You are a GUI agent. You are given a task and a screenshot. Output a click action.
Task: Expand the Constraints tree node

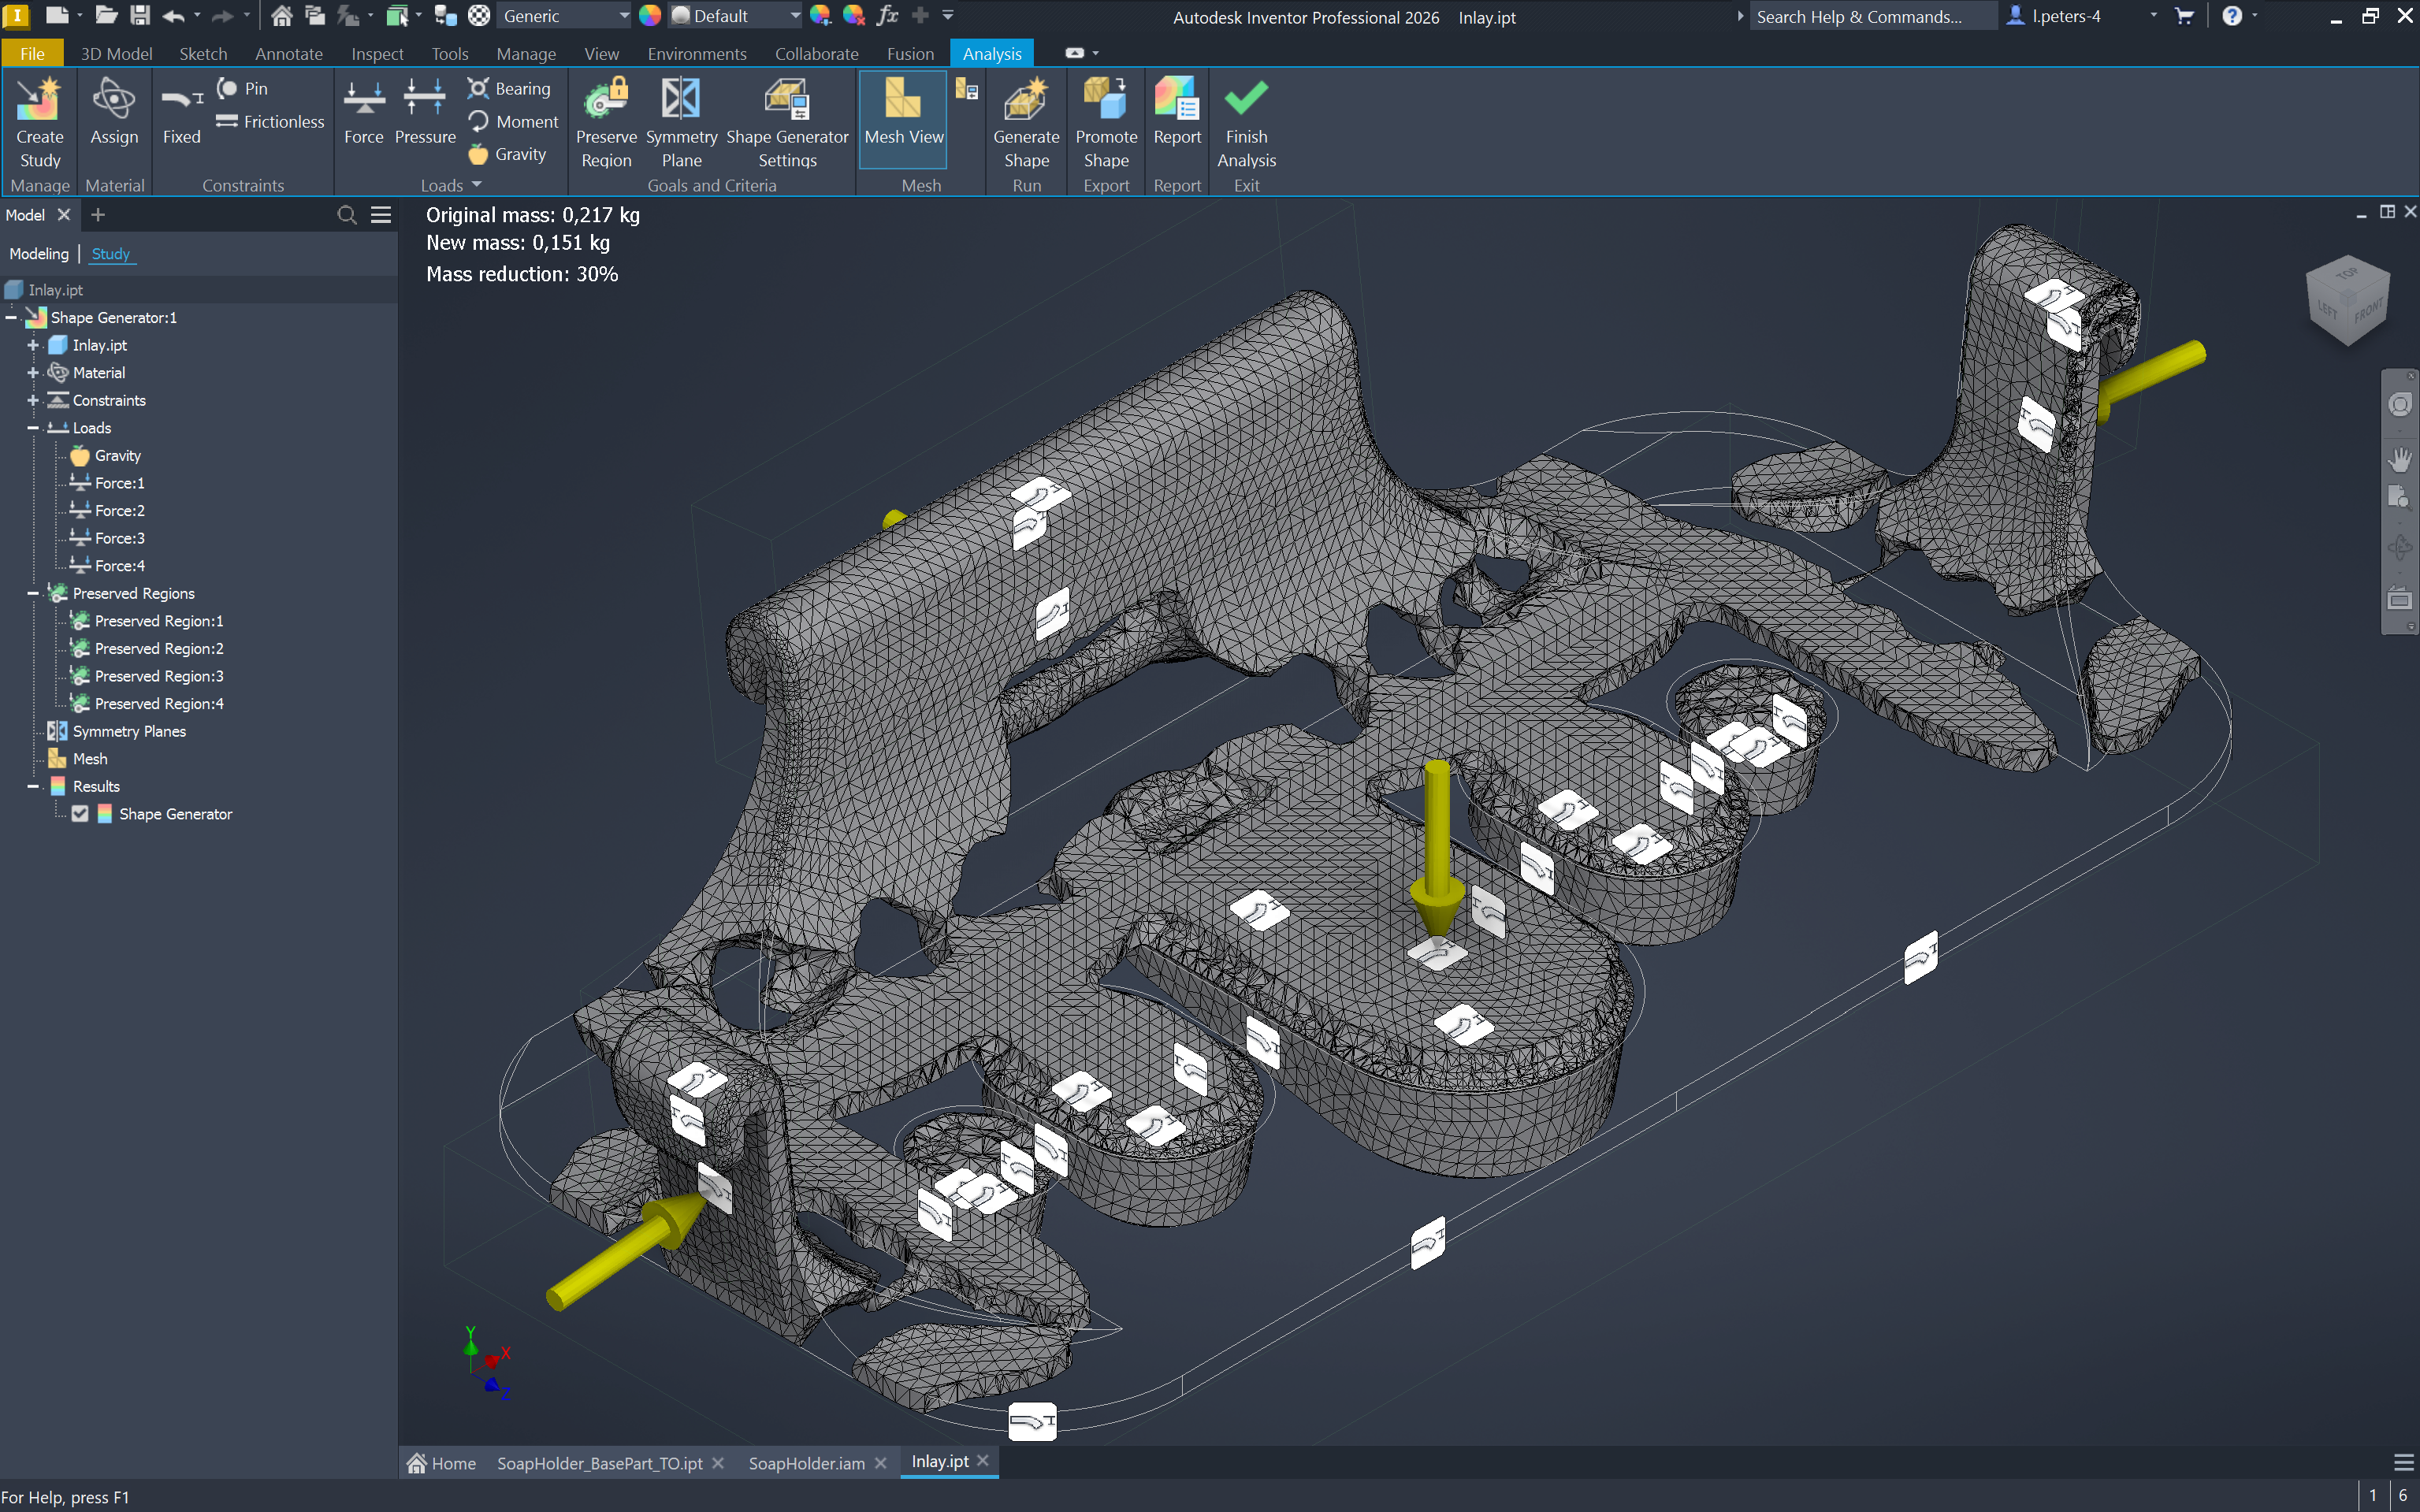33,400
